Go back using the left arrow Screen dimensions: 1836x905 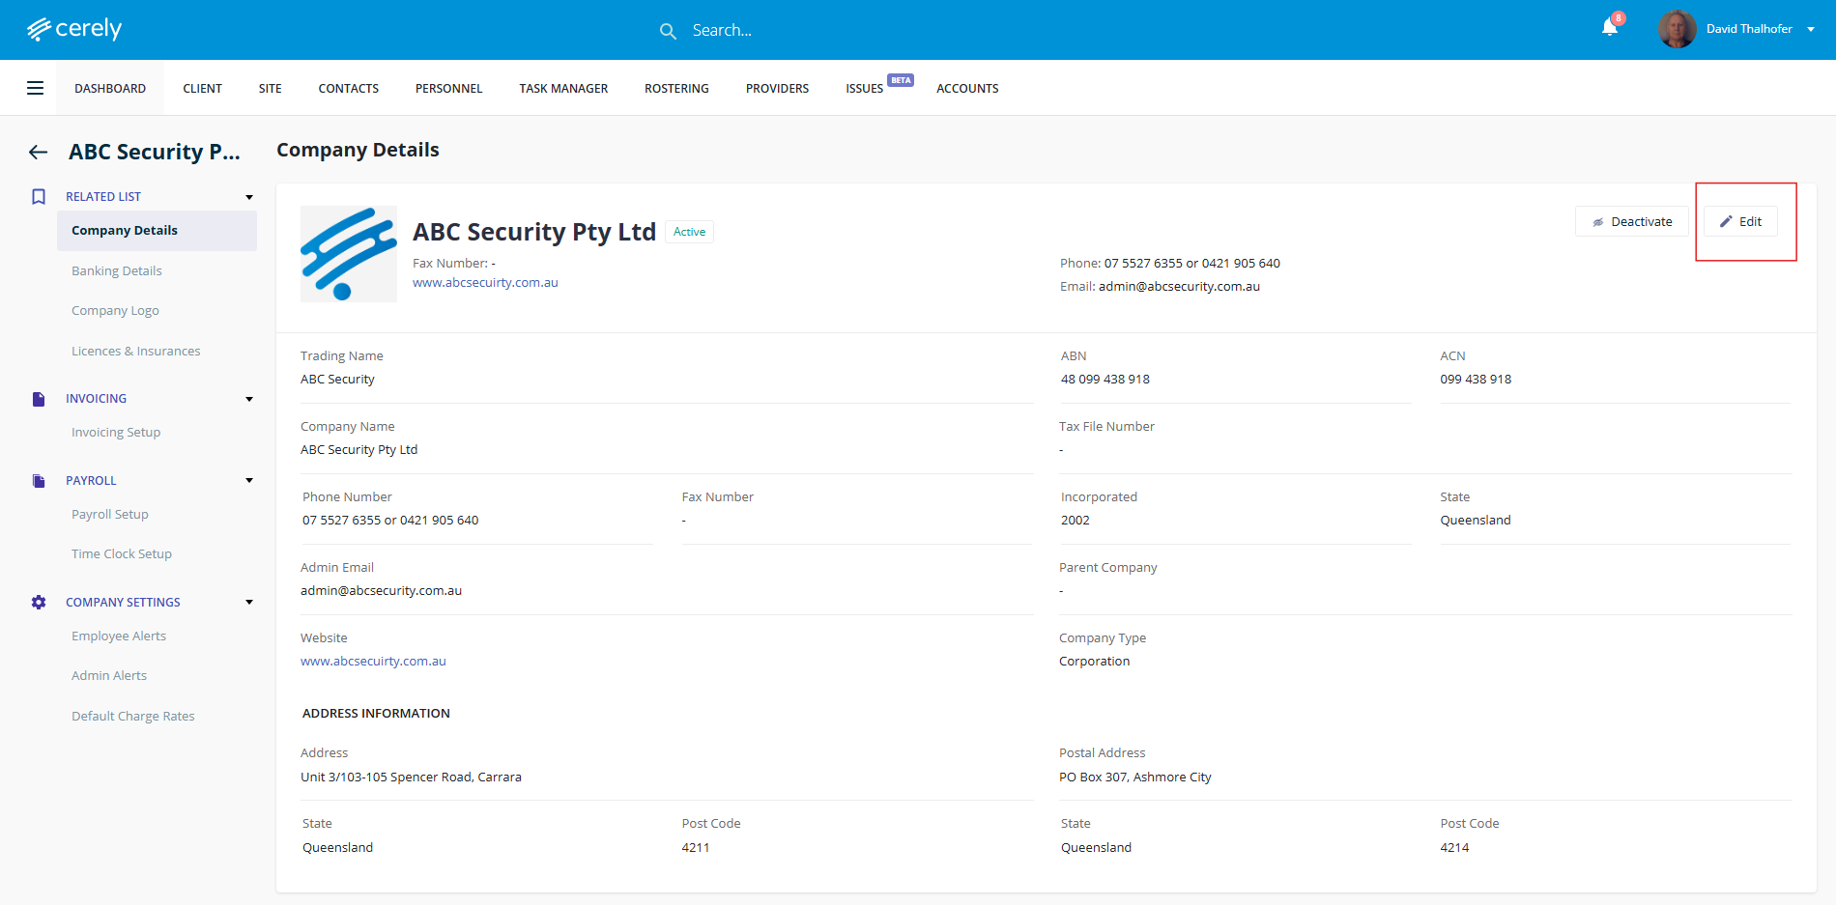click(x=39, y=152)
